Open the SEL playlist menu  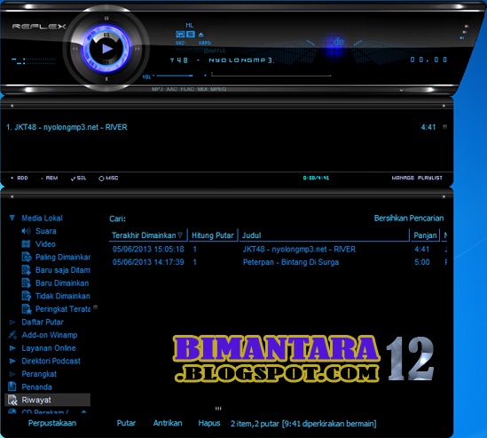tap(79, 179)
